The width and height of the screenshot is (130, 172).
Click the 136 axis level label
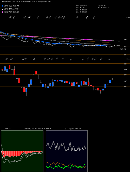pos(125,55)
